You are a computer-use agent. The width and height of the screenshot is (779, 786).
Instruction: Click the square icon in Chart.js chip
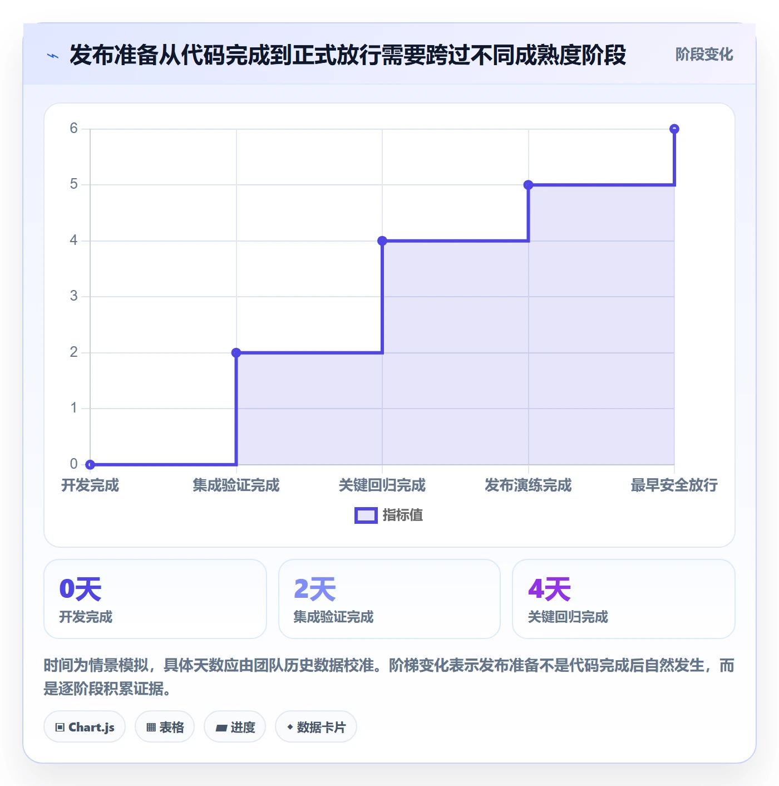(60, 727)
